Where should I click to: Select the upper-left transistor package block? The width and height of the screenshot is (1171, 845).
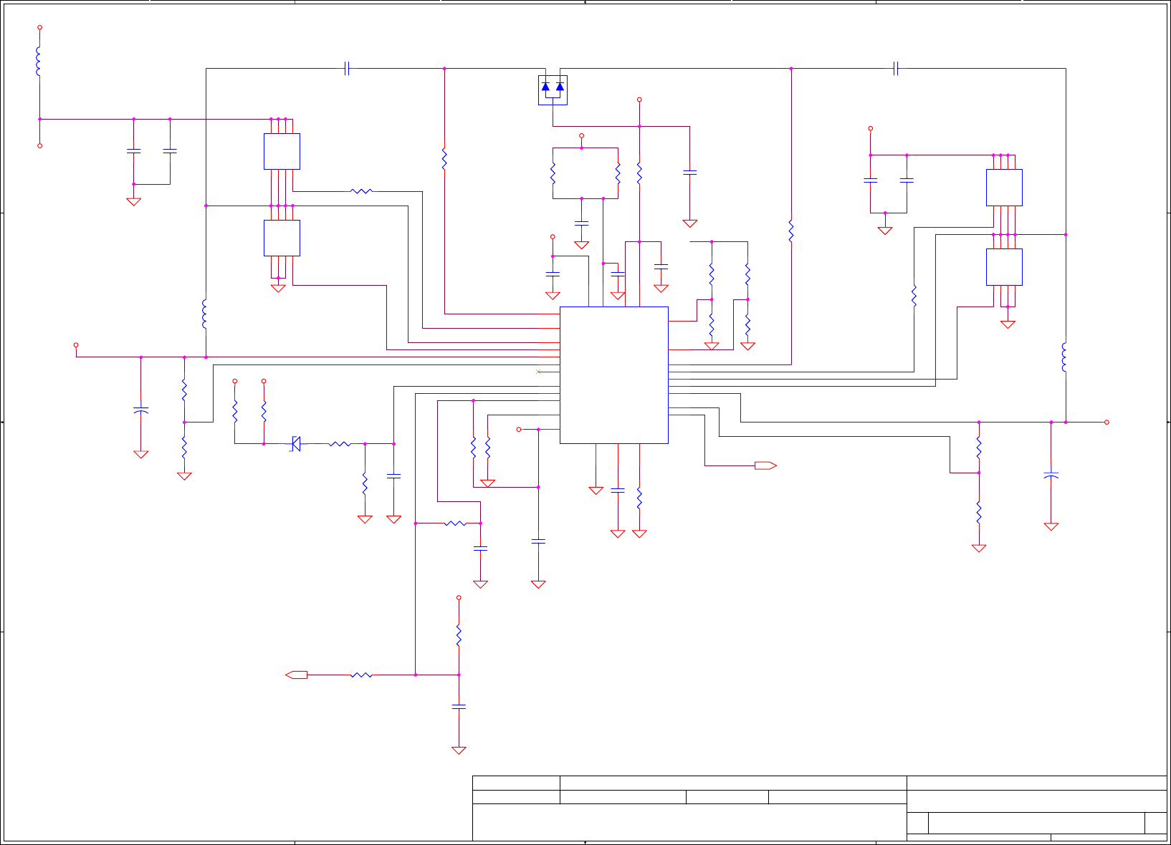pos(282,151)
